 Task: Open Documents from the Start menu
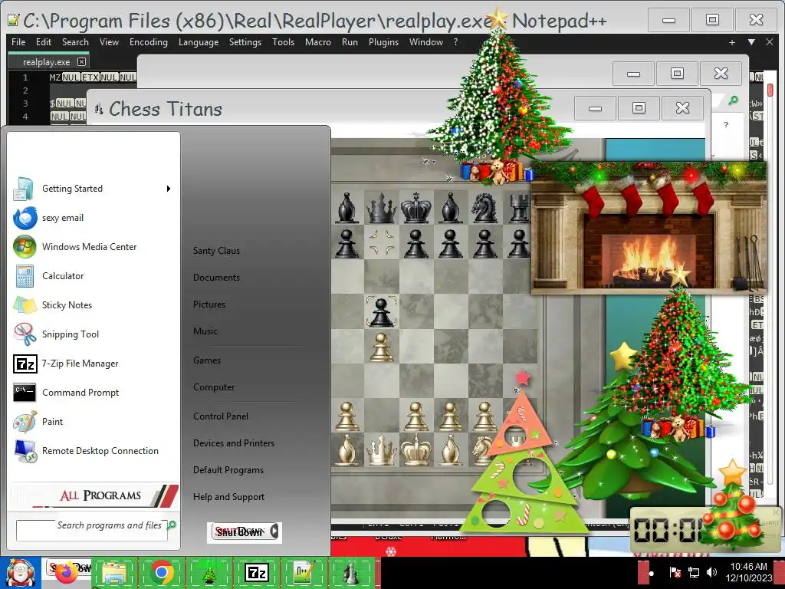[x=216, y=278]
